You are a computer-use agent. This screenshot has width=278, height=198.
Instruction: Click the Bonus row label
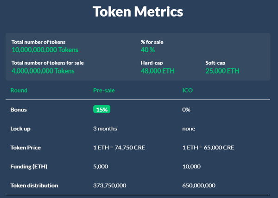tap(19, 110)
